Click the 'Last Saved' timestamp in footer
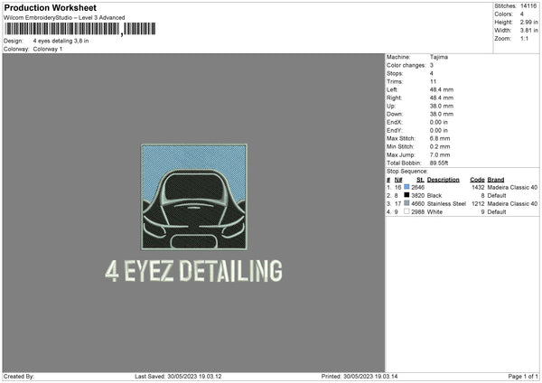This screenshot has width=542, height=383. [178, 377]
